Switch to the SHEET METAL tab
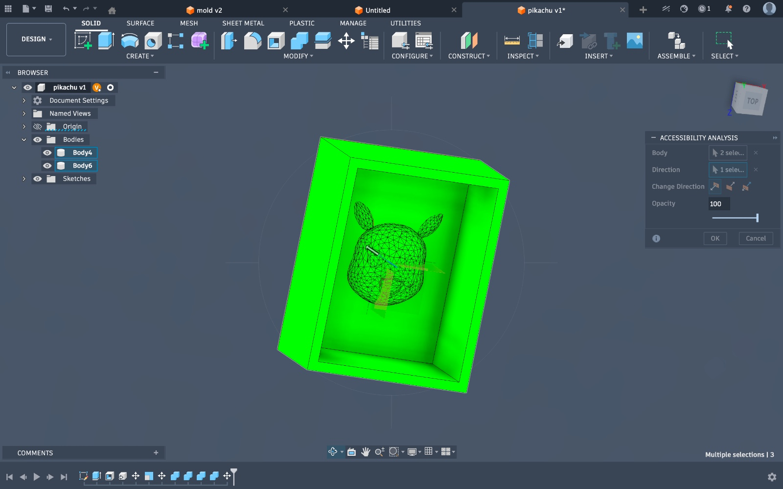The width and height of the screenshot is (783, 489). pos(243,23)
